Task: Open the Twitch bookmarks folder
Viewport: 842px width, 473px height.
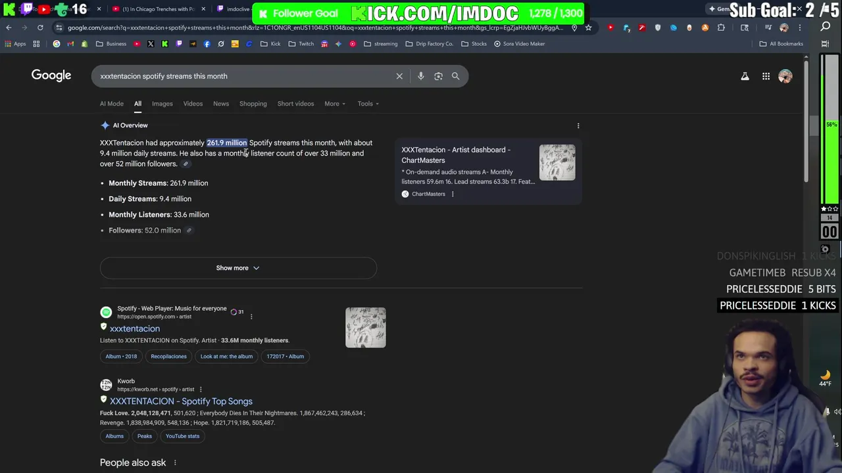Action: coord(301,44)
